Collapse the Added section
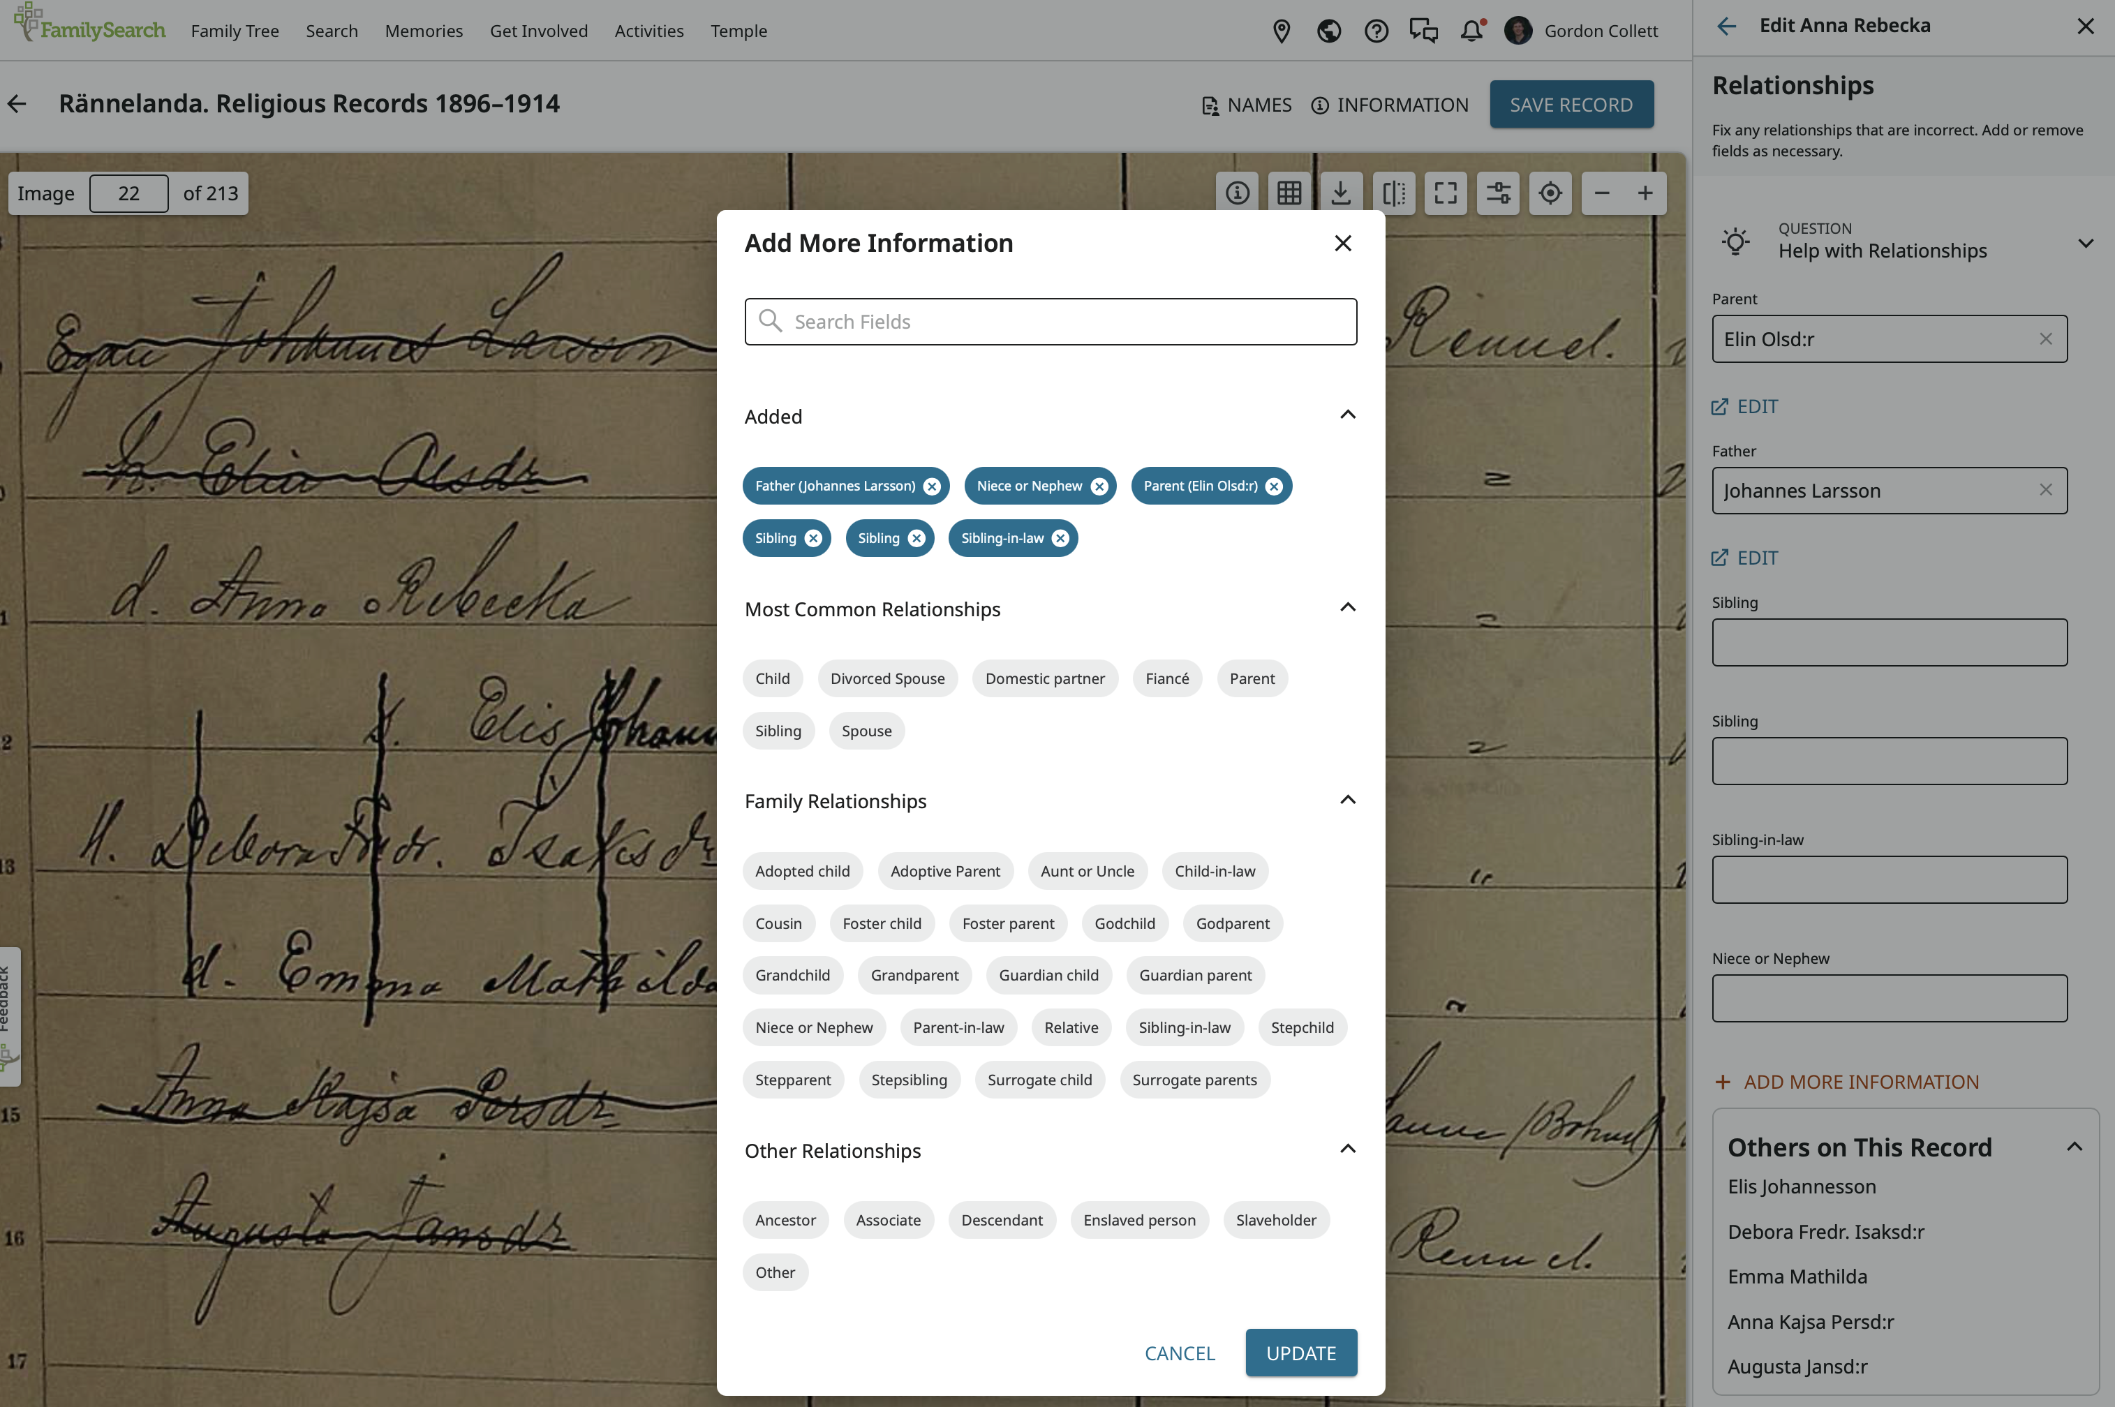This screenshot has height=1407, width=2115. [x=1347, y=415]
